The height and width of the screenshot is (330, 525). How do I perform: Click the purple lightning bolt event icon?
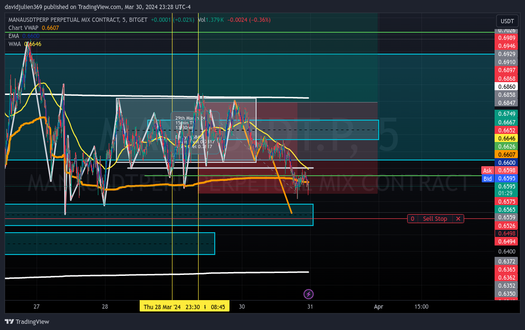pyautogui.click(x=308, y=294)
